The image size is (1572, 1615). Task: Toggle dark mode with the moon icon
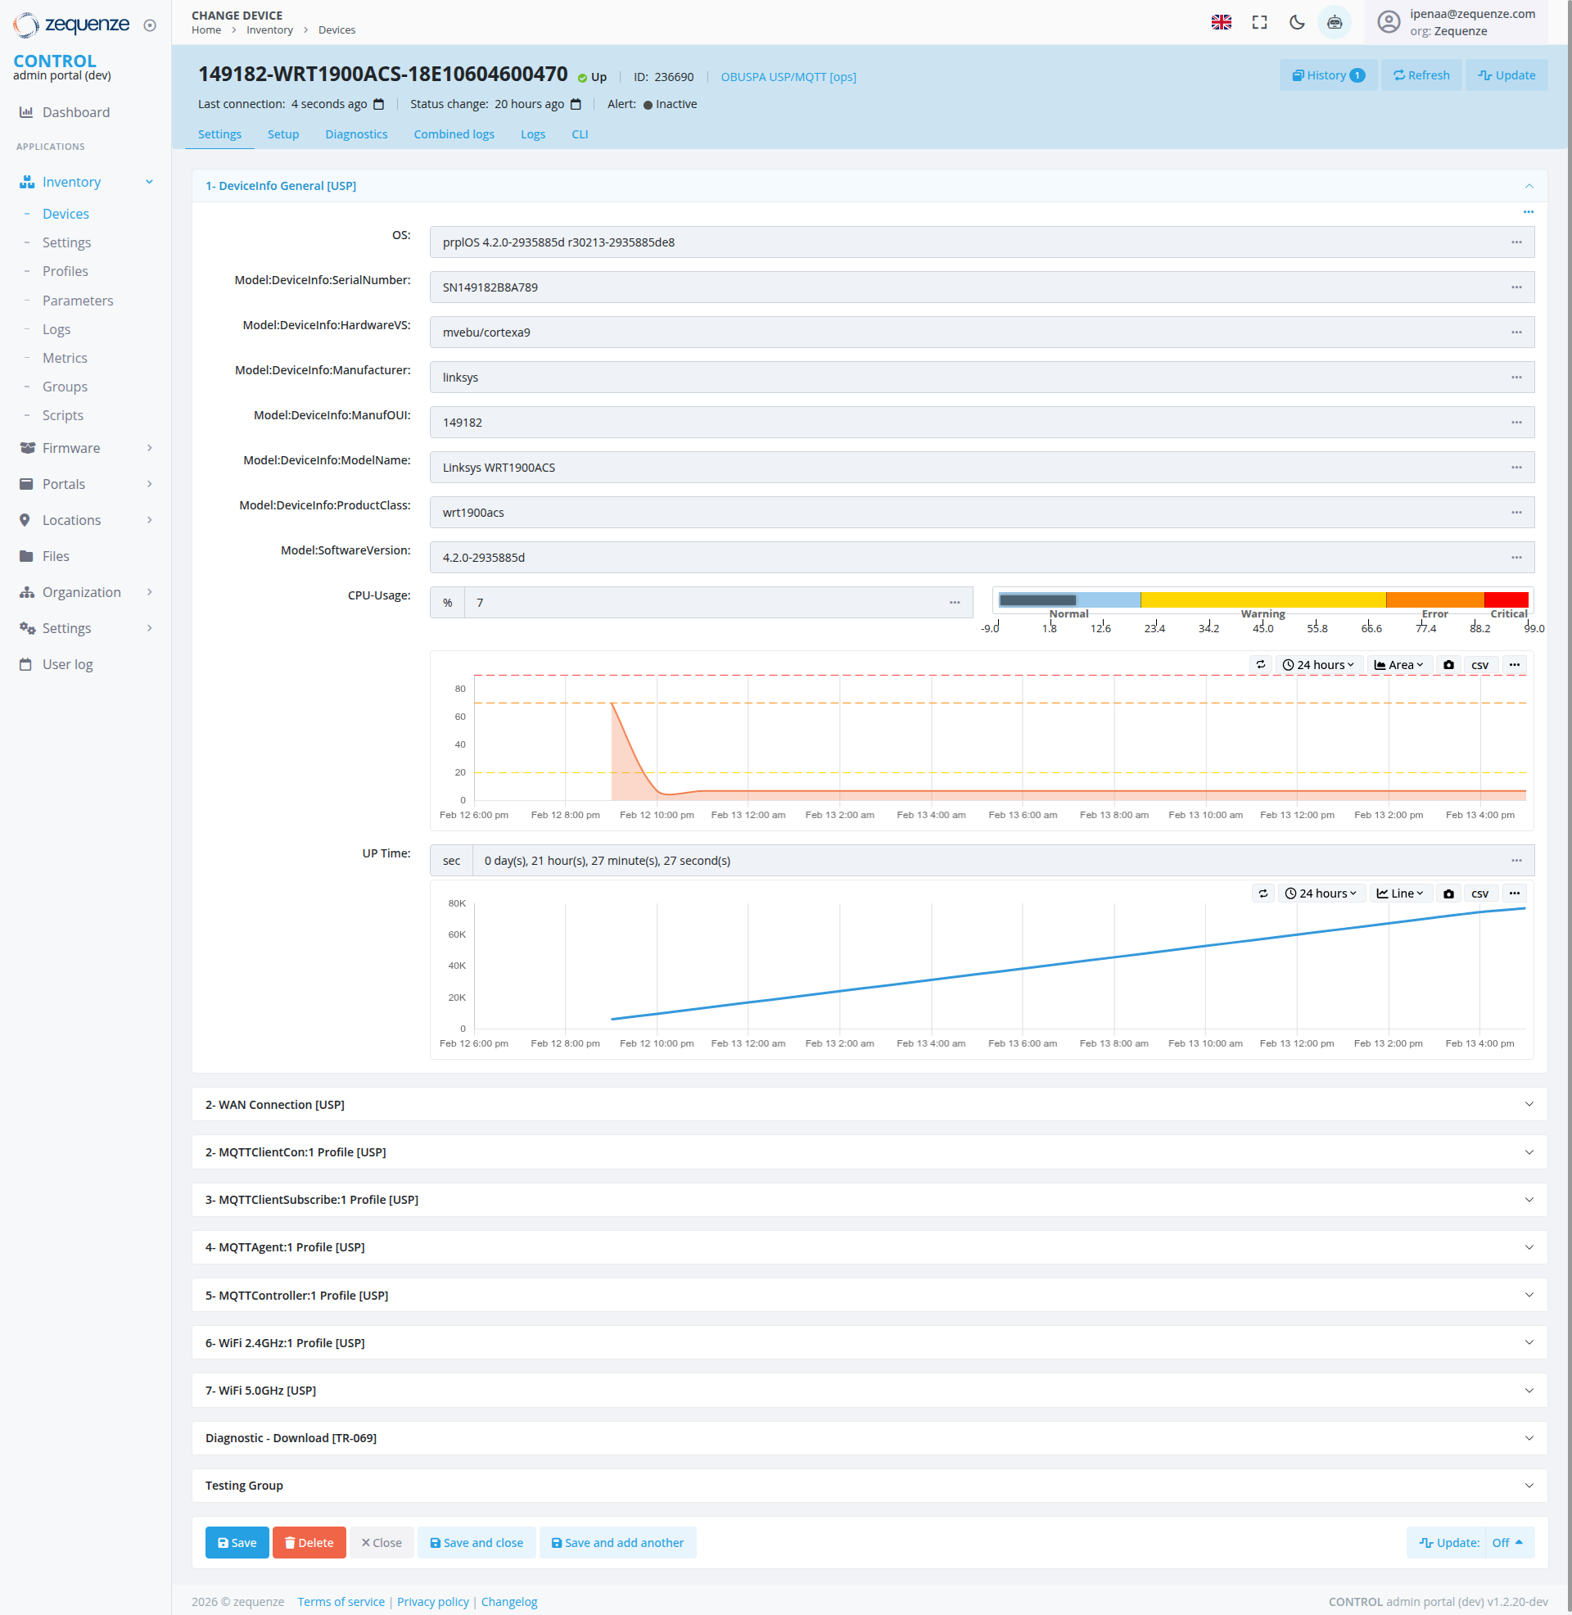[1296, 22]
